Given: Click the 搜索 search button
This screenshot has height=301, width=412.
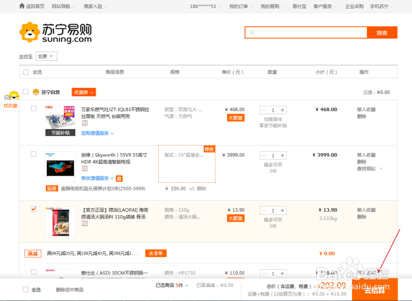Looking at the screenshot, I should 382,33.
